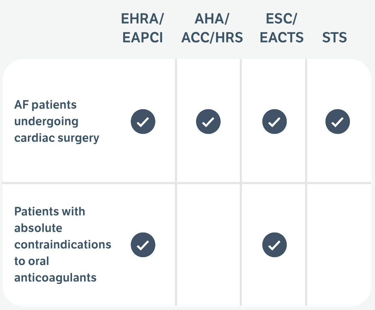This screenshot has height=310, width=375.
Task: Select the absolute contraindications to oral anticoagulants label
Action: tap(63, 244)
